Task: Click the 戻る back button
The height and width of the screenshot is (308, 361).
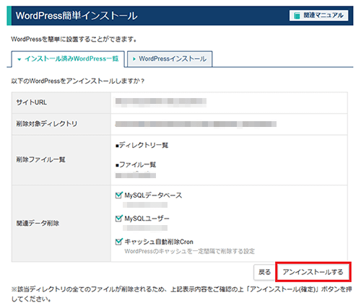Action: pos(264,272)
